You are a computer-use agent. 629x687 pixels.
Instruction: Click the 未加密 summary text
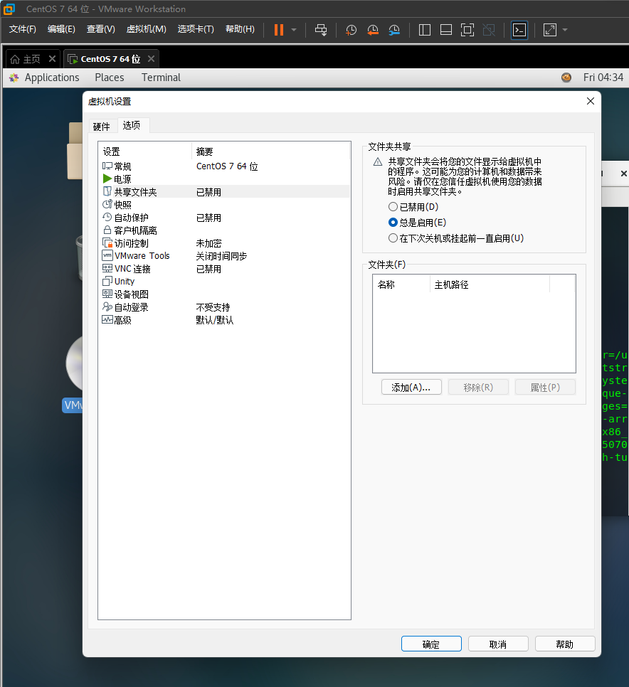(x=208, y=243)
